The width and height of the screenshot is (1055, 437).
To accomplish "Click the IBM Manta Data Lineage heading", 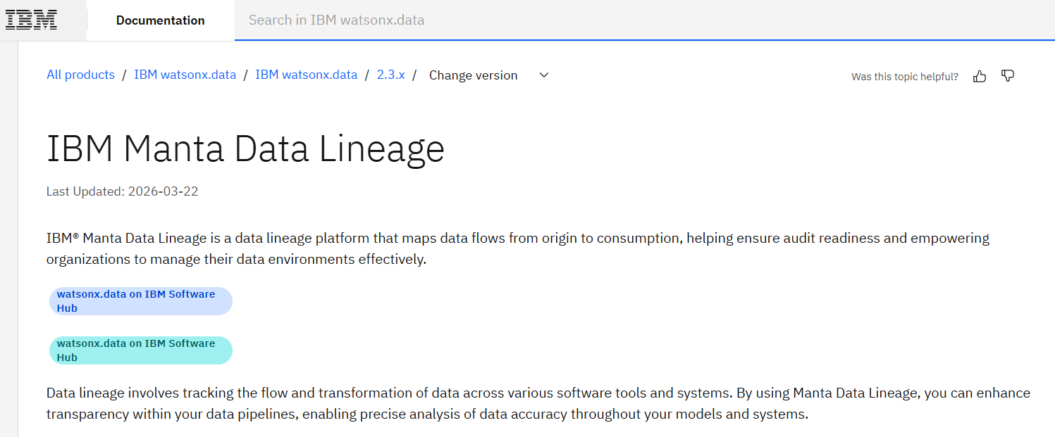I will [x=245, y=149].
